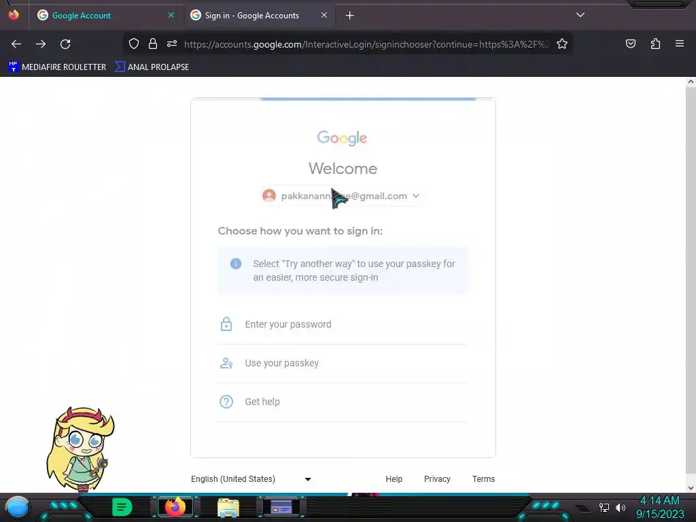Open the purple window app in taskbar

(281, 507)
